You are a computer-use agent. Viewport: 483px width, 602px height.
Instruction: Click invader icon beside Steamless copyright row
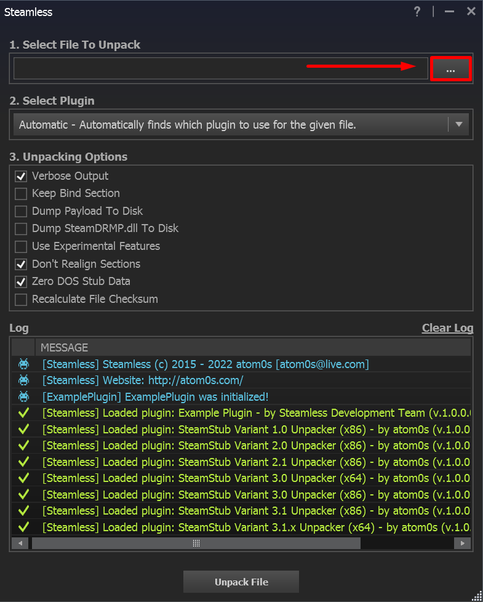(x=24, y=364)
